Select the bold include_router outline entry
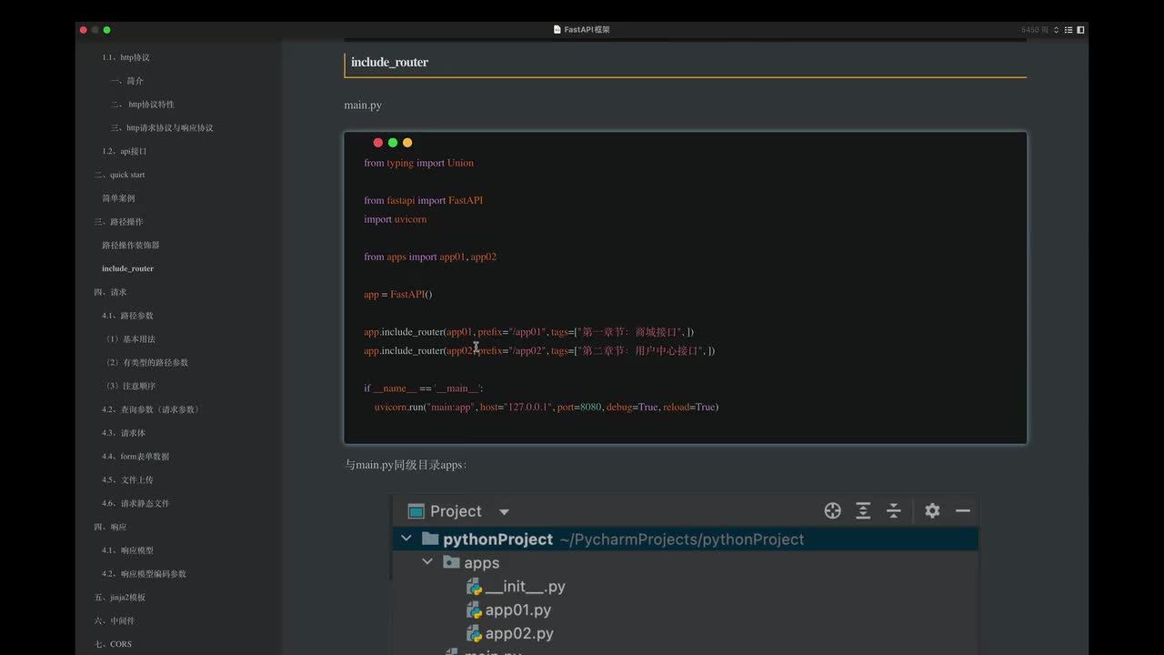The width and height of the screenshot is (1164, 655). (128, 268)
